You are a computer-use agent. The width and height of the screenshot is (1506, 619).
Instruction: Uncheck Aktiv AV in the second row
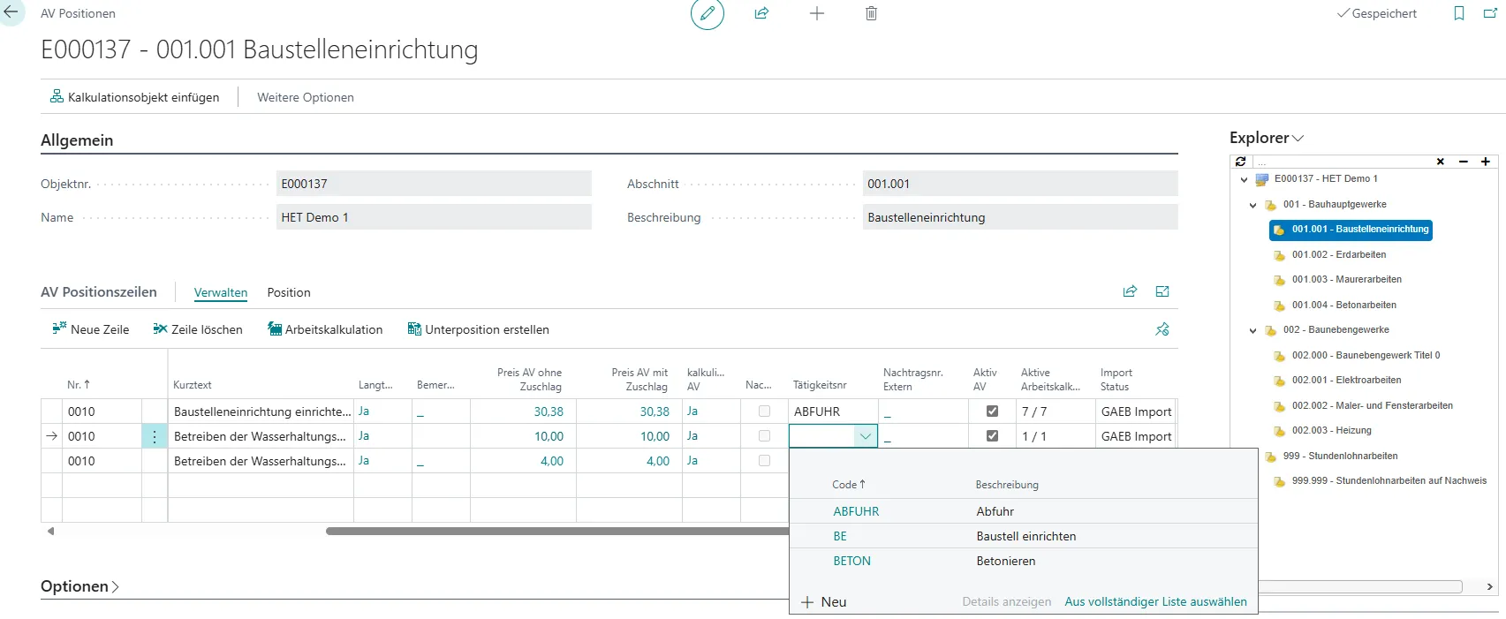(992, 436)
